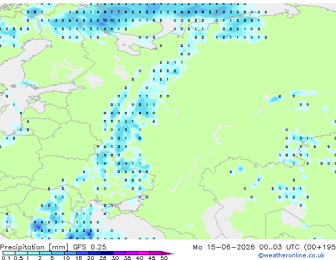
Task: Click the over-50 mm legend arrow tip
Action: coord(168,253)
